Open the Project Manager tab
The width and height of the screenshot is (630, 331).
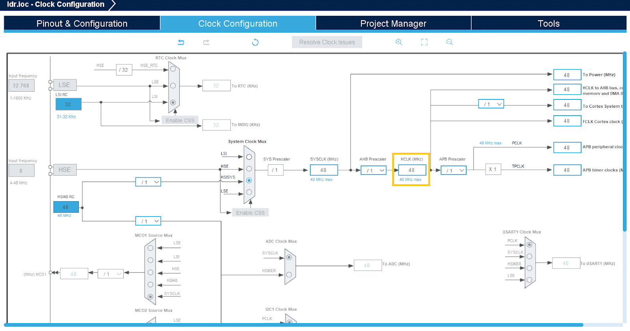[393, 24]
